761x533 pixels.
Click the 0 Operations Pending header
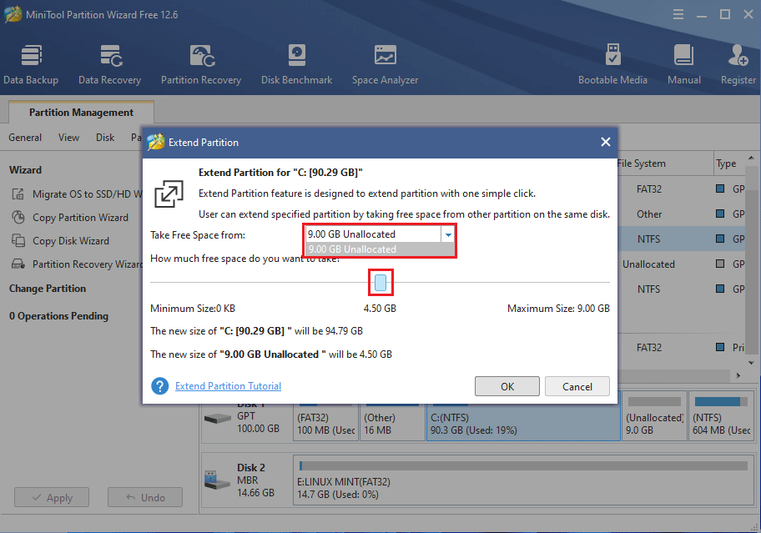tap(58, 316)
